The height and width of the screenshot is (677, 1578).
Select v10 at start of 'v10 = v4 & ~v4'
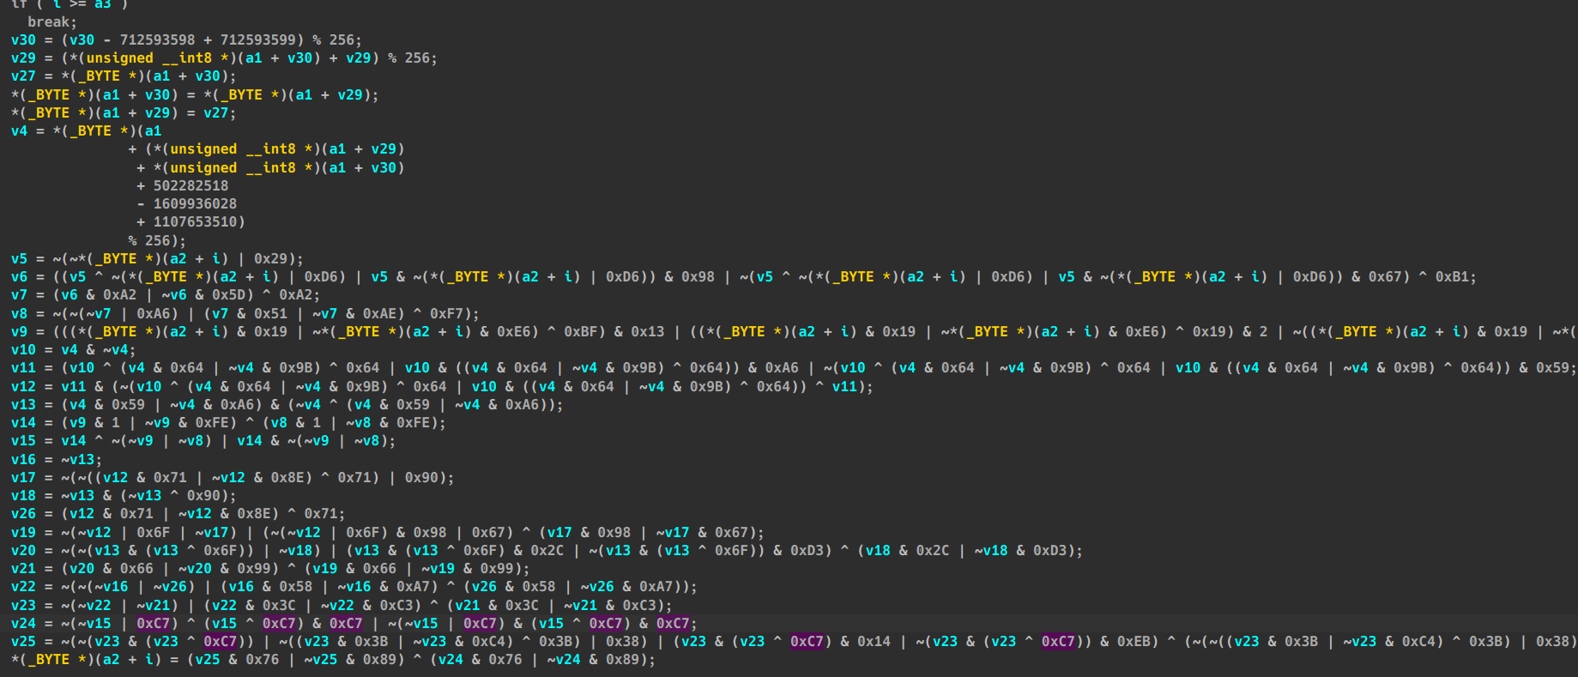(23, 349)
